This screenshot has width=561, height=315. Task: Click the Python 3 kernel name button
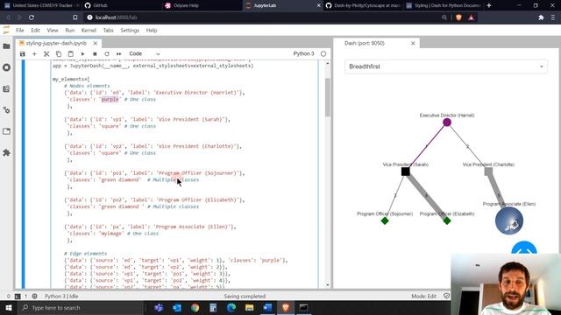tap(303, 54)
